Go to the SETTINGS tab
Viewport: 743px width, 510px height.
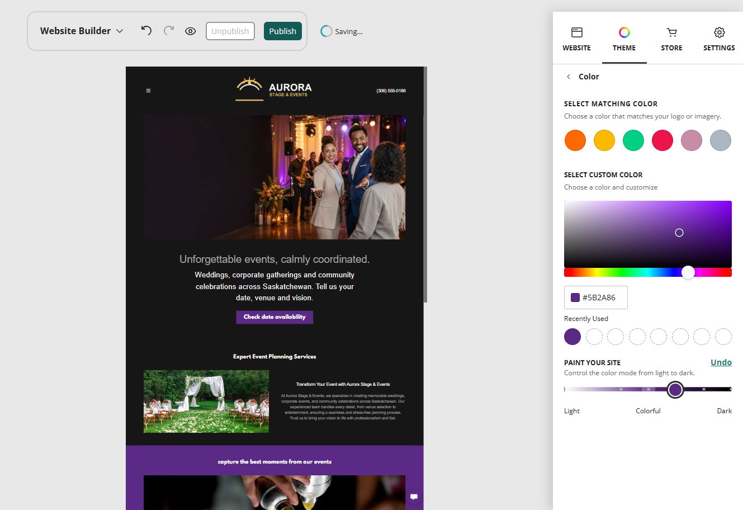tap(719, 39)
